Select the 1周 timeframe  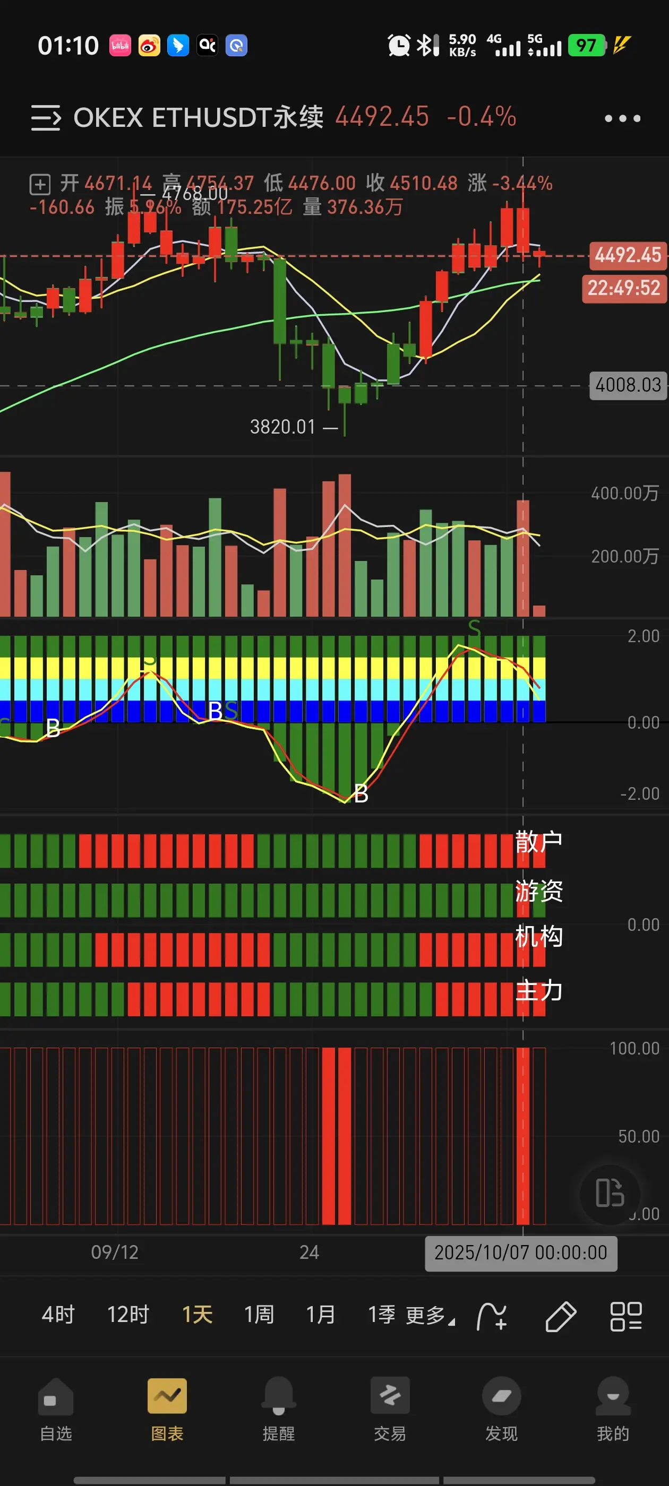click(x=259, y=1315)
